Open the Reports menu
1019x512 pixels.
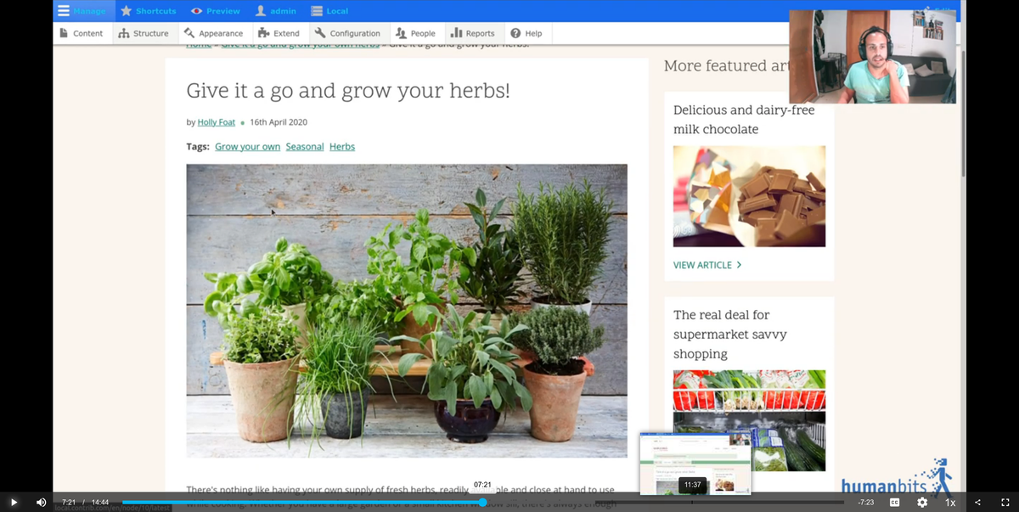[473, 33]
